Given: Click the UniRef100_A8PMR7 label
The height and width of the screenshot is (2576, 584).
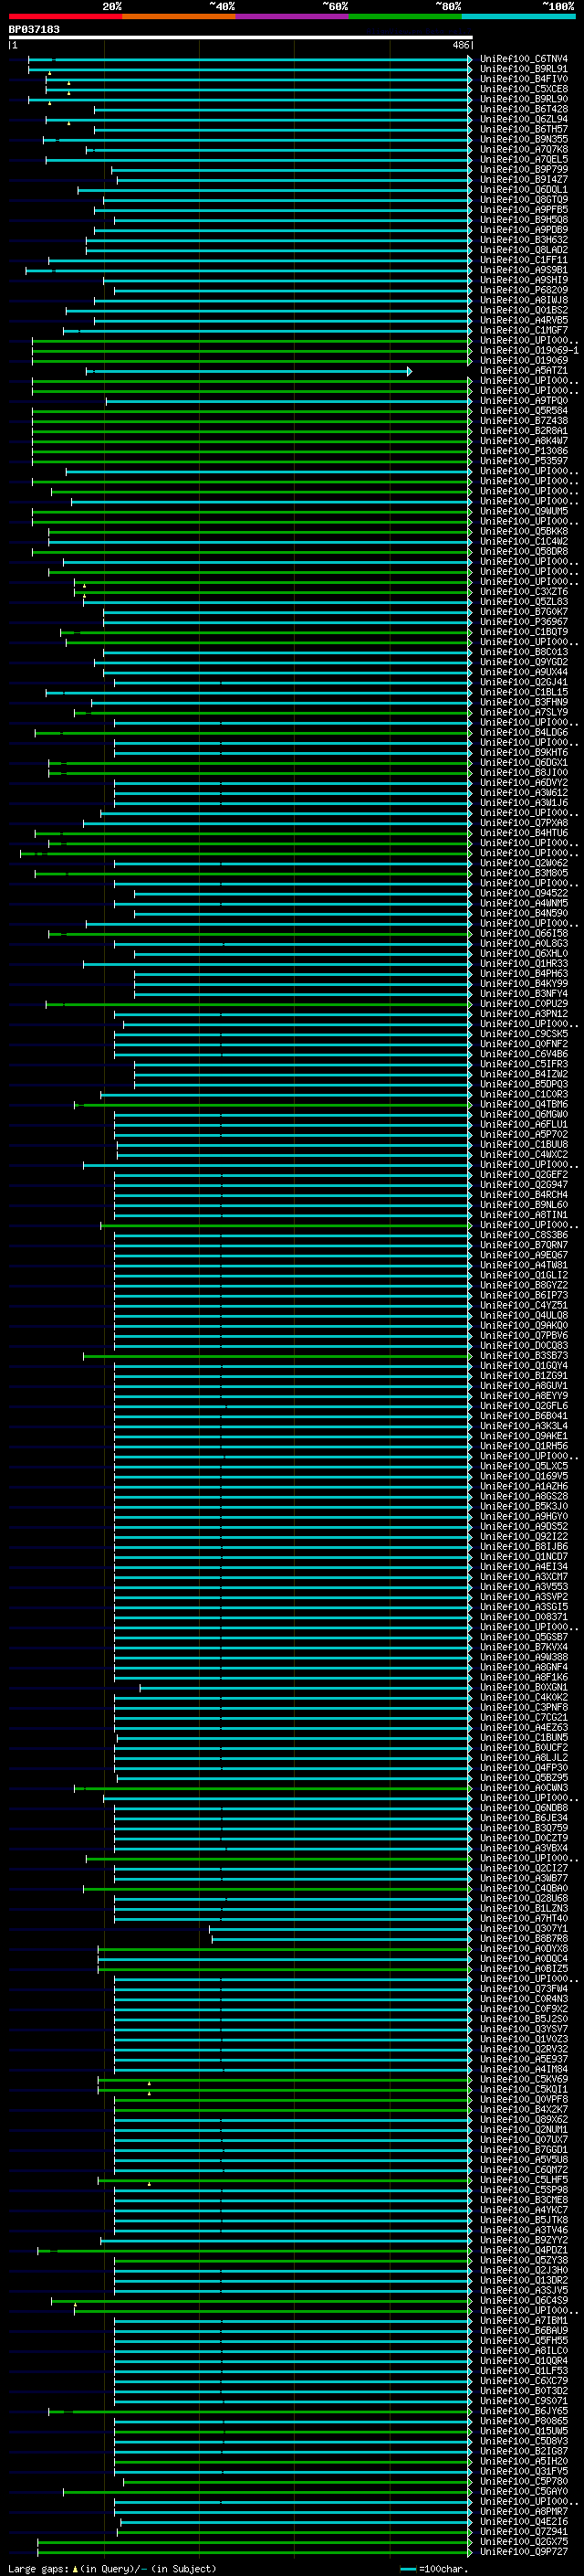Looking at the screenshot, I should pyautogui.click(x=523, y=2512).
